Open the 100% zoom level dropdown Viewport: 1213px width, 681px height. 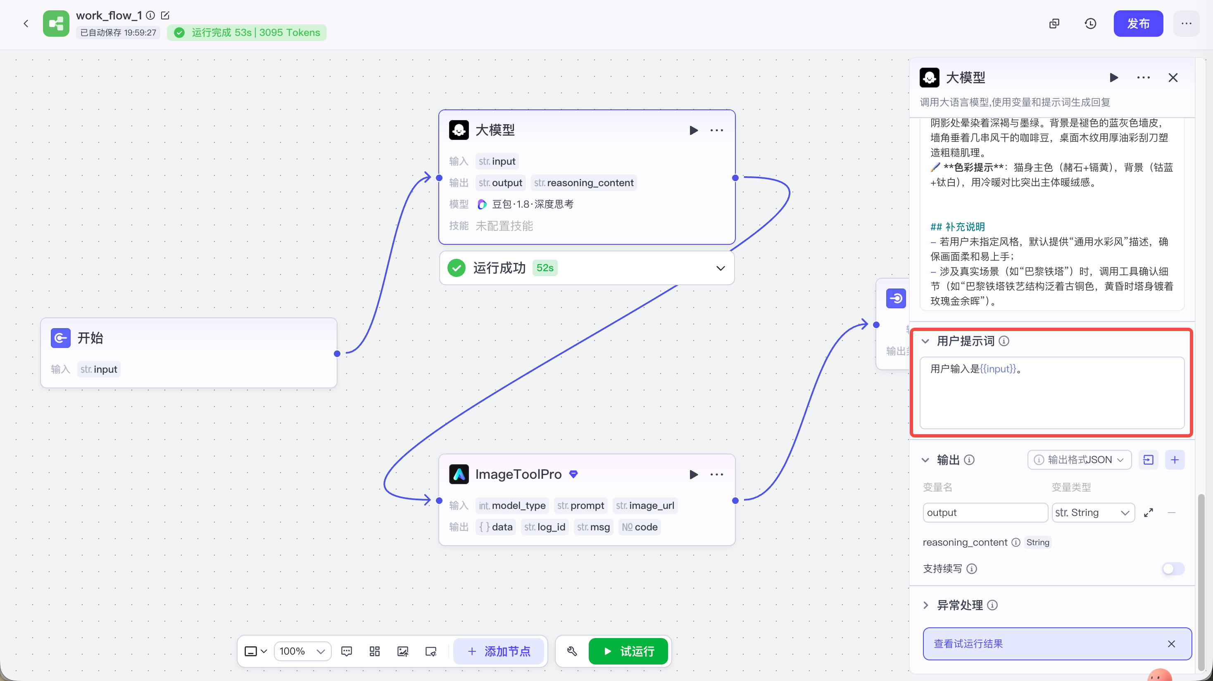click(x=302, y=651)
